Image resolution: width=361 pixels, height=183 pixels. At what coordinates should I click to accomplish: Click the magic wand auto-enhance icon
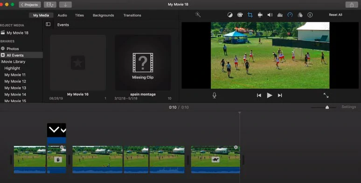198,15
